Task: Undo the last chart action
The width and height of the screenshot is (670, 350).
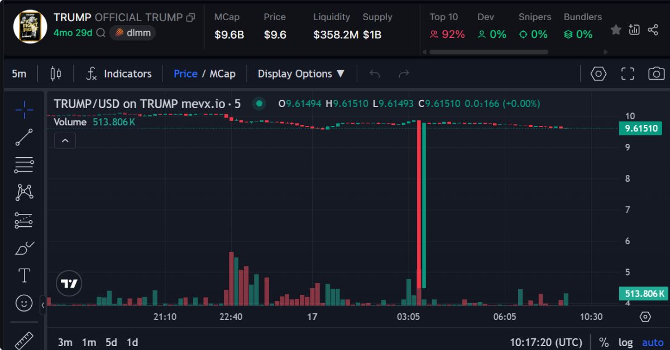Action: 375,74
